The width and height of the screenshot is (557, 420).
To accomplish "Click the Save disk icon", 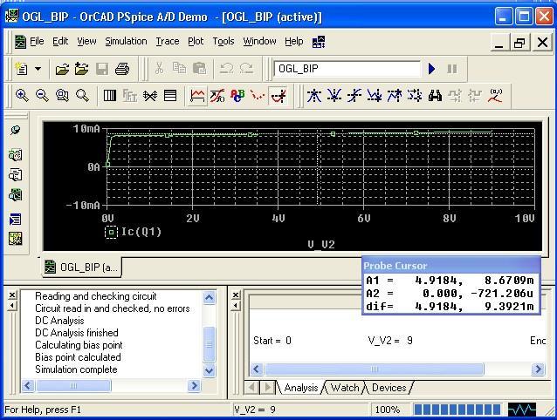I will [102, 69].
